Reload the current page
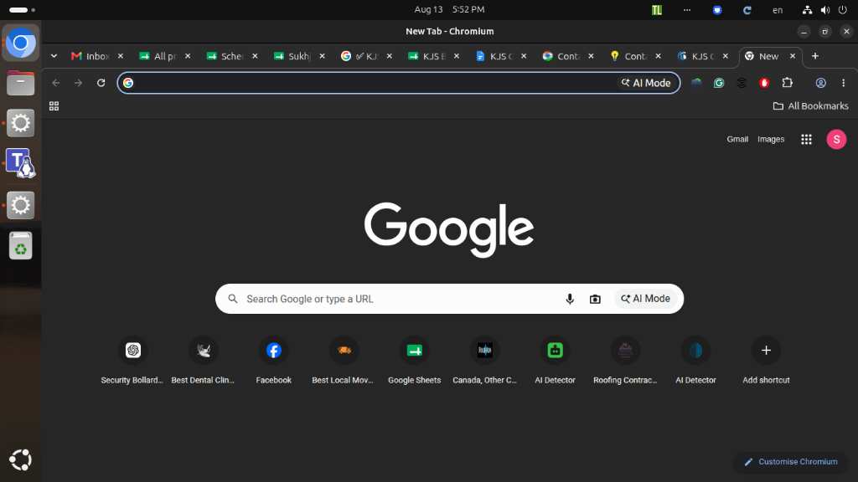The width and height of the screenshot is (858, 482). 101,83
